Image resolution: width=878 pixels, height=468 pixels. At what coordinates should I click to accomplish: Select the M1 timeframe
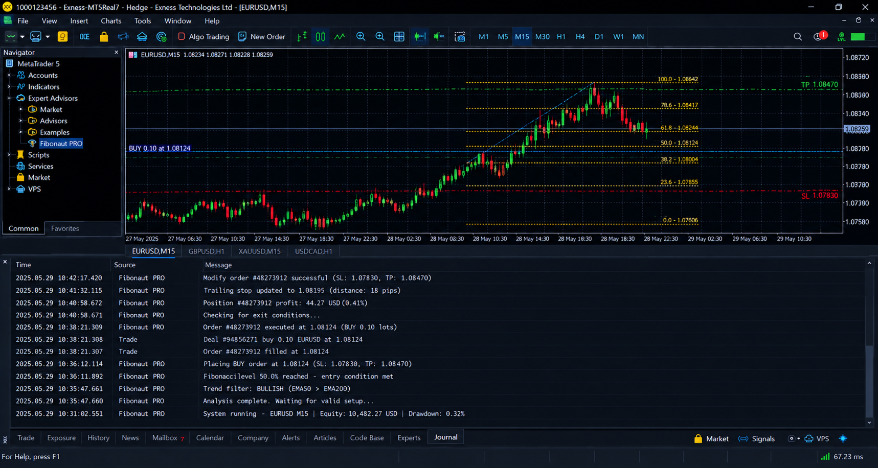483,37
